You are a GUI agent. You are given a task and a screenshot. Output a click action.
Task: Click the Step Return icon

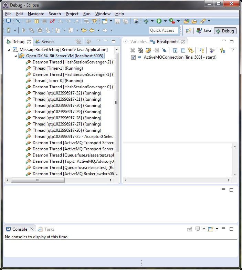[x=76, y=21]
